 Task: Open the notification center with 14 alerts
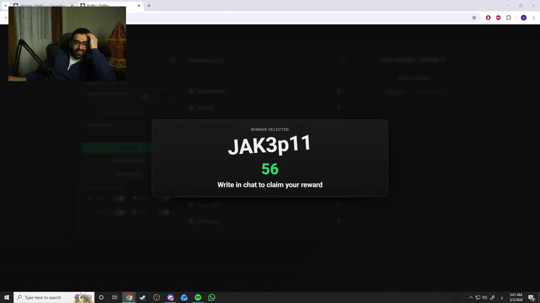click(x=532, y=298)
